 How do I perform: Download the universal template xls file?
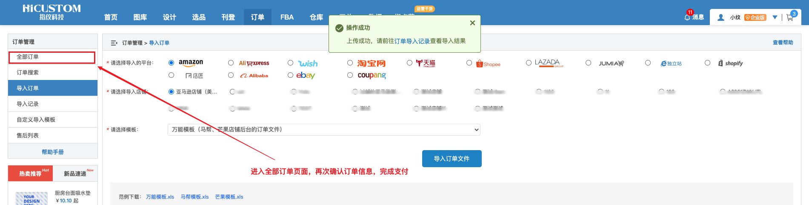pos(160,197)
